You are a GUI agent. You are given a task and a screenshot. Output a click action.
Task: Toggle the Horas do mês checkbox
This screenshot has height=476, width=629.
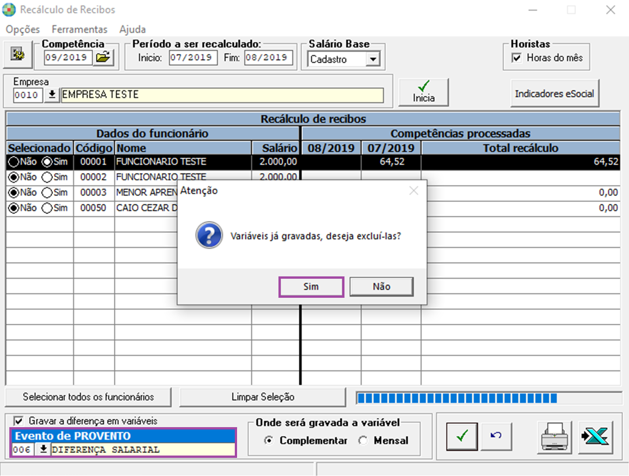(516, 58)
